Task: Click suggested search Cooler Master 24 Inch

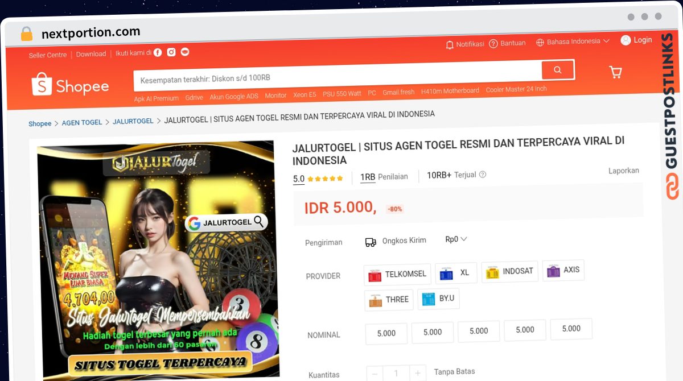Action: 516,89
